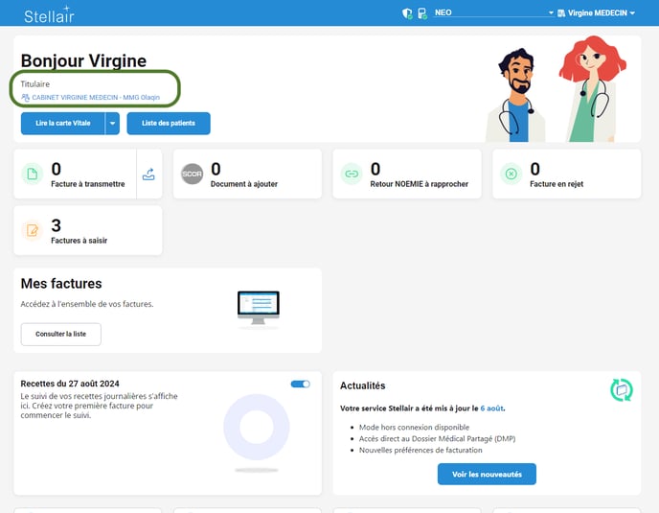The image size is (659, 513).
Task: Click the Facture à transmettre document icon
Action: tap(32, 174)
